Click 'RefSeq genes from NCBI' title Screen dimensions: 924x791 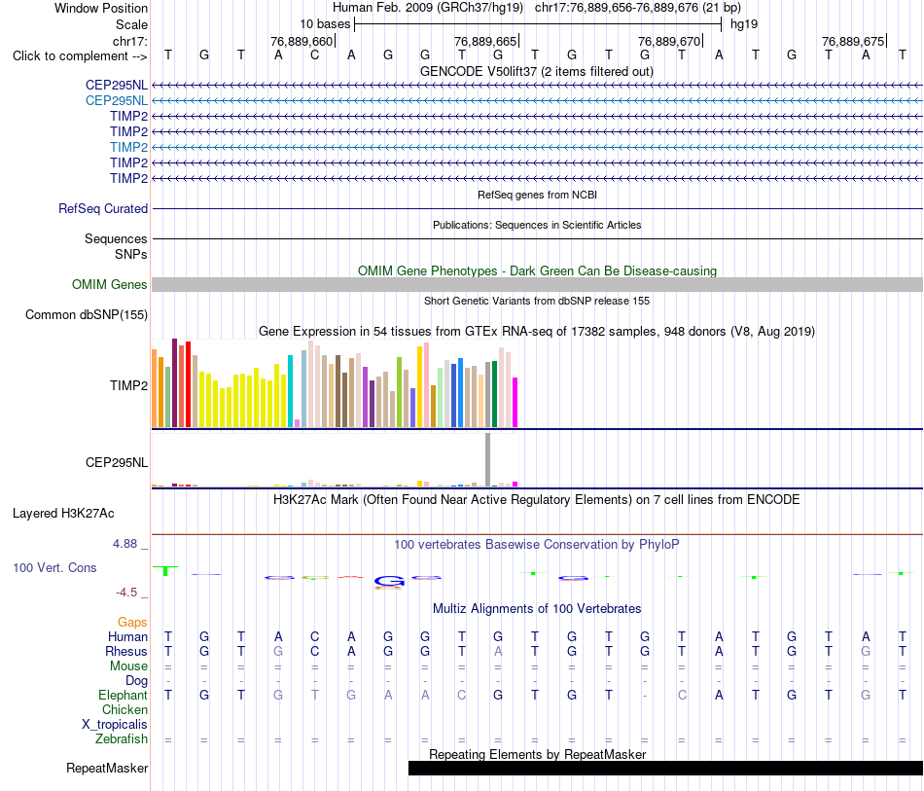coord(537,195)
